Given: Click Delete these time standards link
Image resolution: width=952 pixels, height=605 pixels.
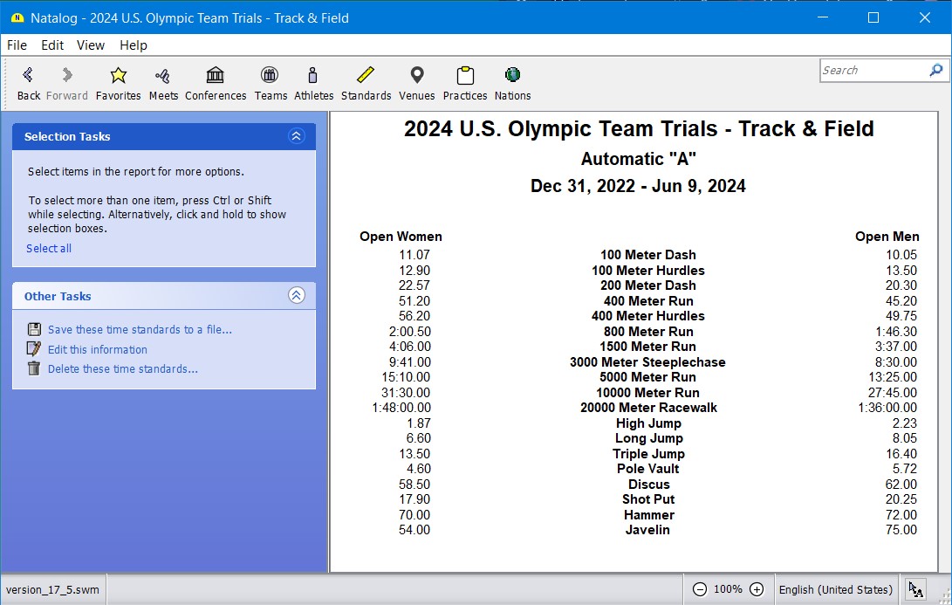Looking at the screenshot, I should 122,369.
